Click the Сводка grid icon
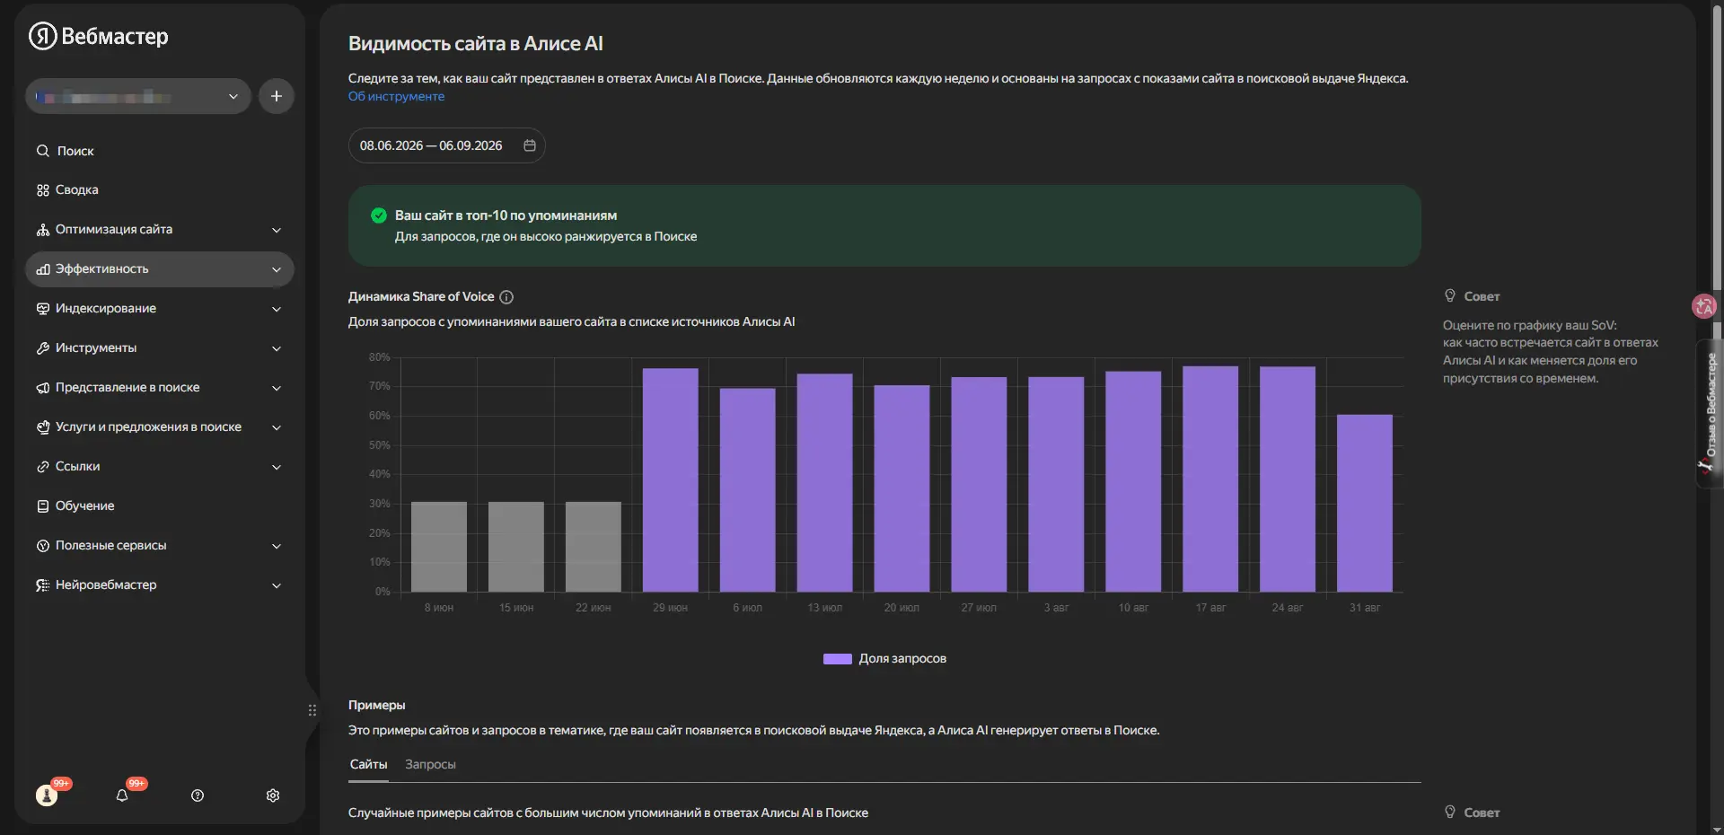1724x835 pixels. 43,190
